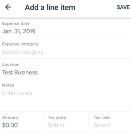Image resolution: width=131 pixels, height=135 pixels.
Task: Tap the Expense category label
Action: (20, 44)
